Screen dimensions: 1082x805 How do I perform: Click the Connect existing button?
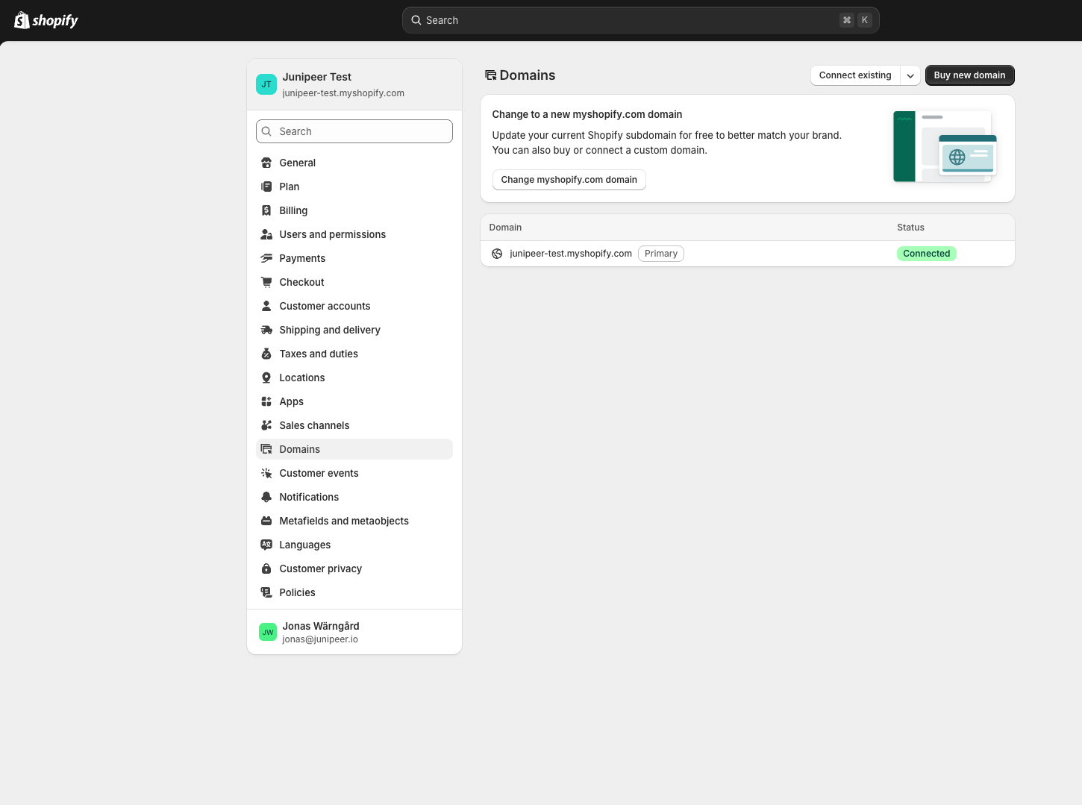tap(855, 75)
